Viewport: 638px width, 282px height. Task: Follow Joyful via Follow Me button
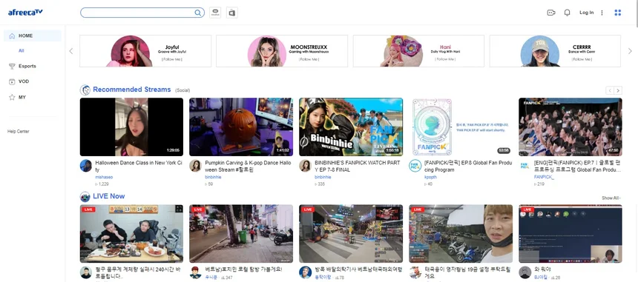click(x=172, y=59)
